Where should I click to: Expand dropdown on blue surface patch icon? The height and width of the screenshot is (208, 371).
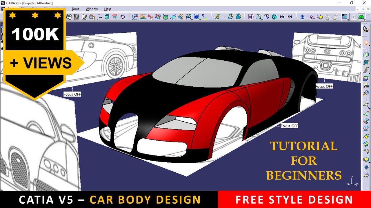click(192, 20)
